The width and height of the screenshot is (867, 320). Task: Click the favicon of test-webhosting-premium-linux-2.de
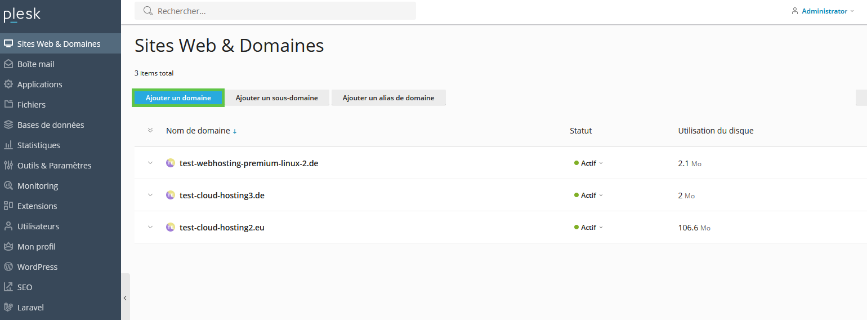click(171, 163)
